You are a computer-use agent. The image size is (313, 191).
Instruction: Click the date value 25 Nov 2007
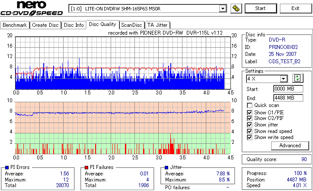282,54
